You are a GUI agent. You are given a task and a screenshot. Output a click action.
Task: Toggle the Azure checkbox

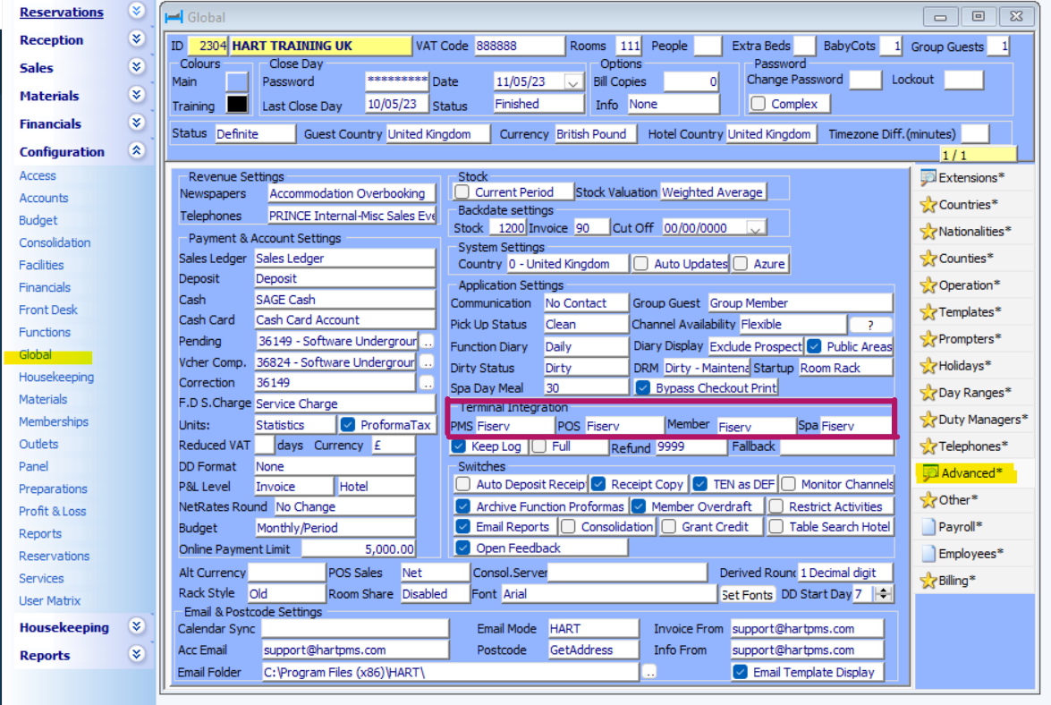click(x=741, y=264)
